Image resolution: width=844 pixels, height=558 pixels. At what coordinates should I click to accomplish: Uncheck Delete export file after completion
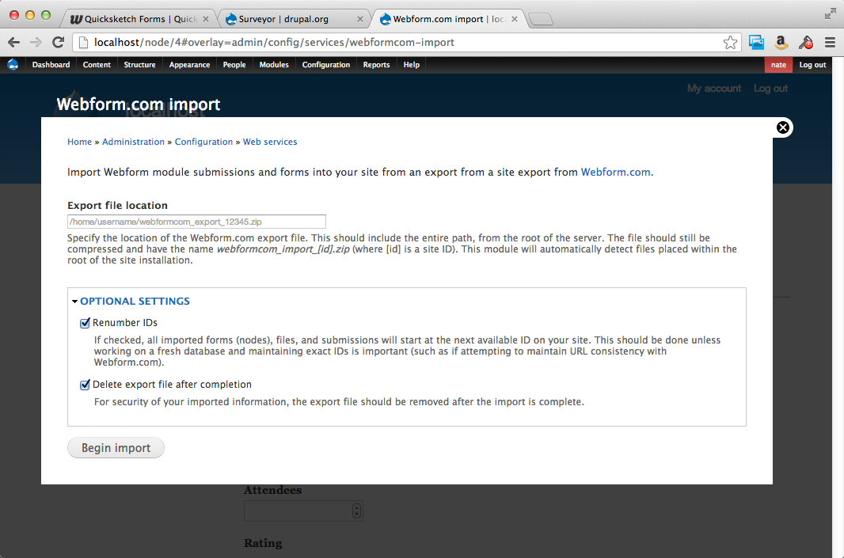(x=85, y=385)
